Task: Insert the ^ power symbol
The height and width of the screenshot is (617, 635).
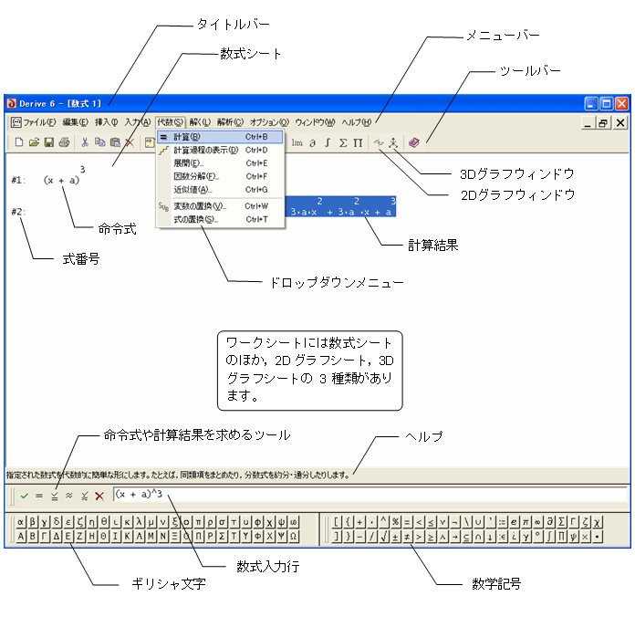Action: (383, 522)
